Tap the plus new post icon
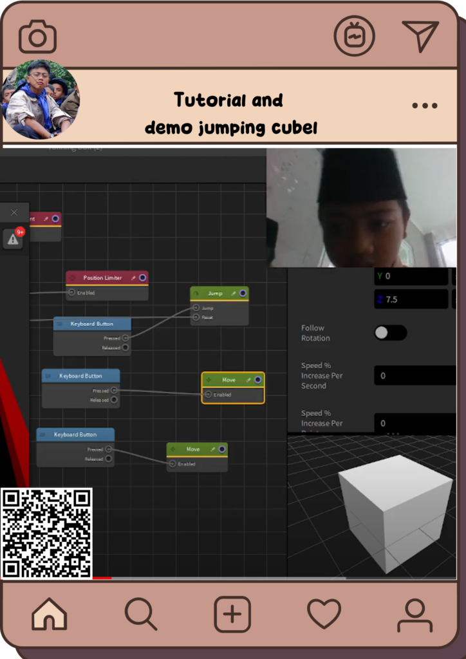Image resolution: width=466 pixels, height=659 pixels. [232, 615]
